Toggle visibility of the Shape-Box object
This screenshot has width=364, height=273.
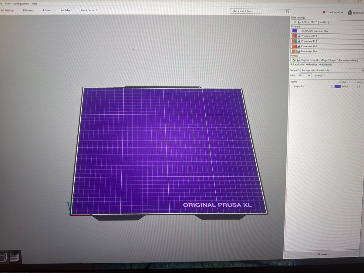pos(331,86)
